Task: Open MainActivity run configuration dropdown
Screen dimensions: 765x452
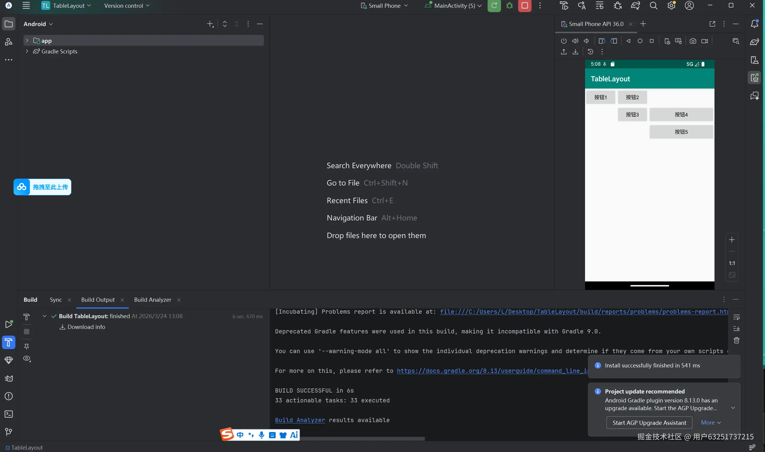Action: 454,6
